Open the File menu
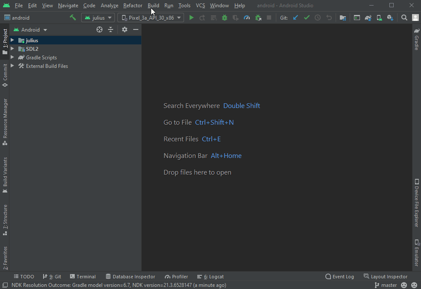This screenshot has width=421, height=289. 18,6
